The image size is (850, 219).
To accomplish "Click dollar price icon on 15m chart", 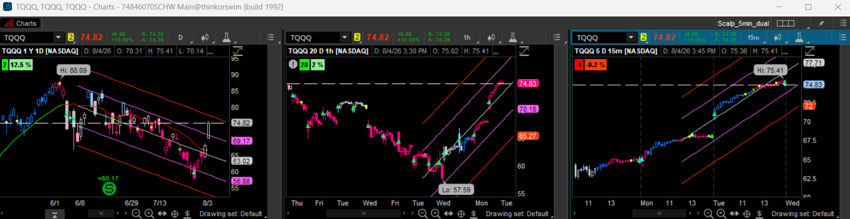I will (759, 214).
